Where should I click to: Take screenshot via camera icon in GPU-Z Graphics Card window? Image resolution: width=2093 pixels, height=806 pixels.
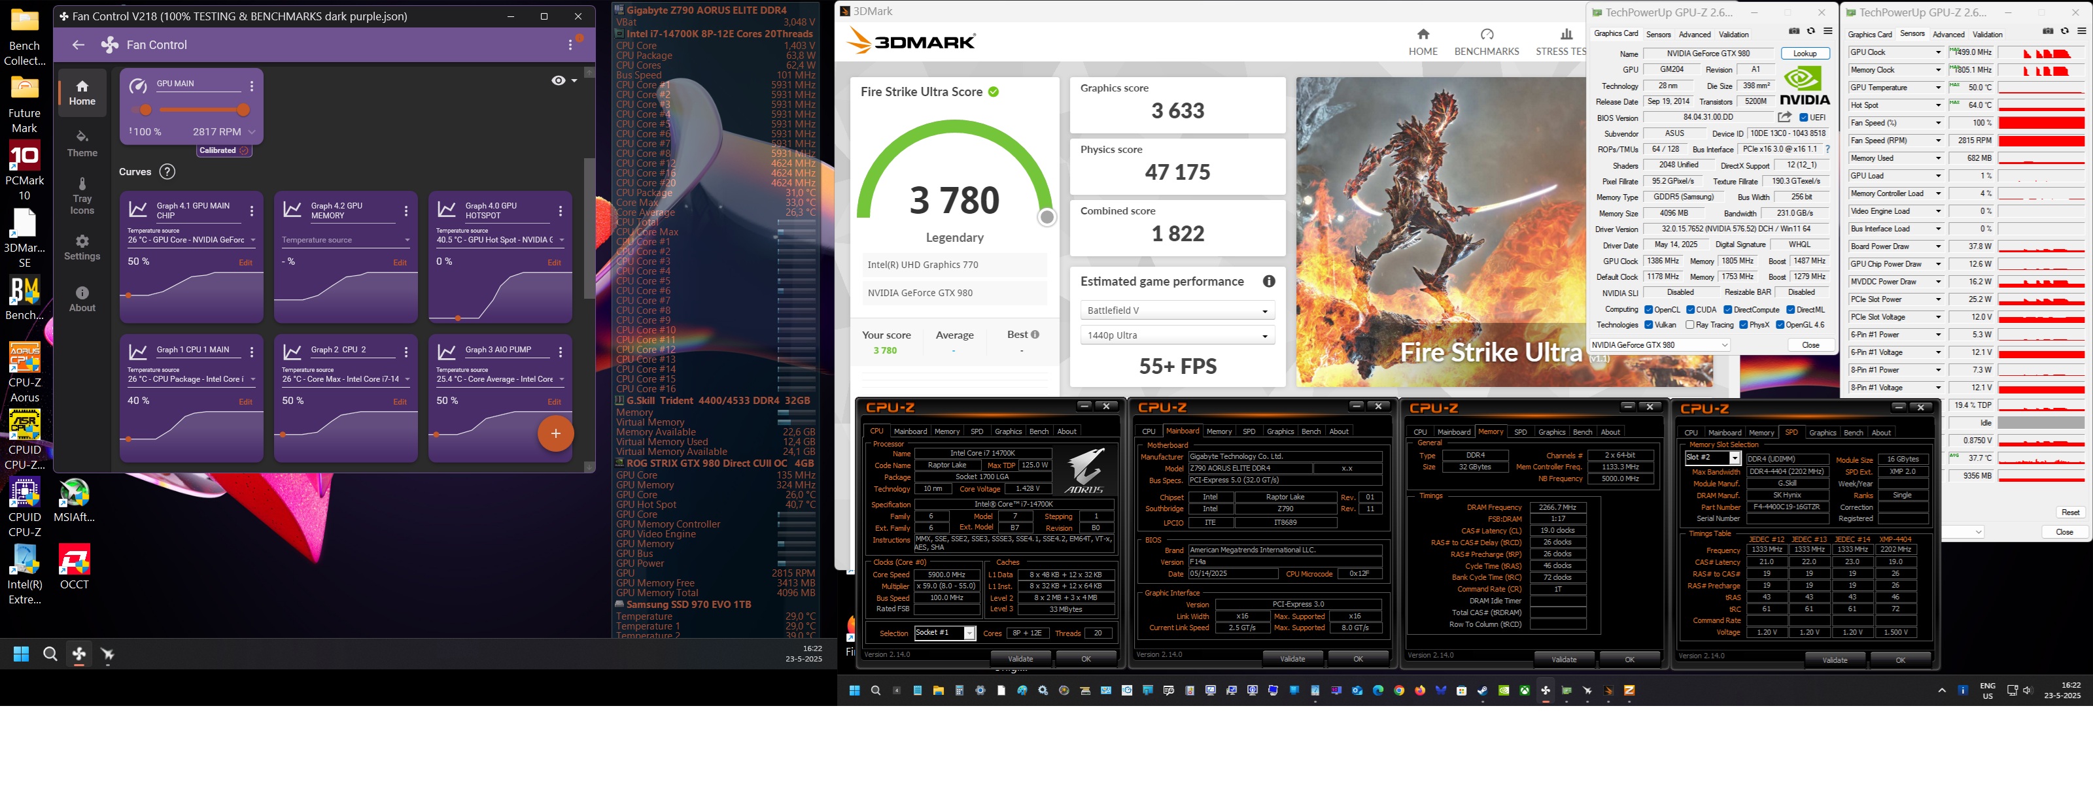pyautogui.click(x=1794, y=31)
